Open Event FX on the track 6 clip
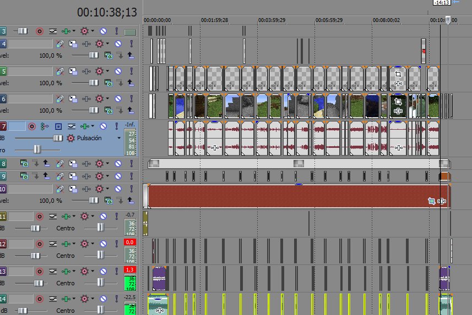Image resolution: width=472 pixels, height=315 pixels. [x=398, y=111]
